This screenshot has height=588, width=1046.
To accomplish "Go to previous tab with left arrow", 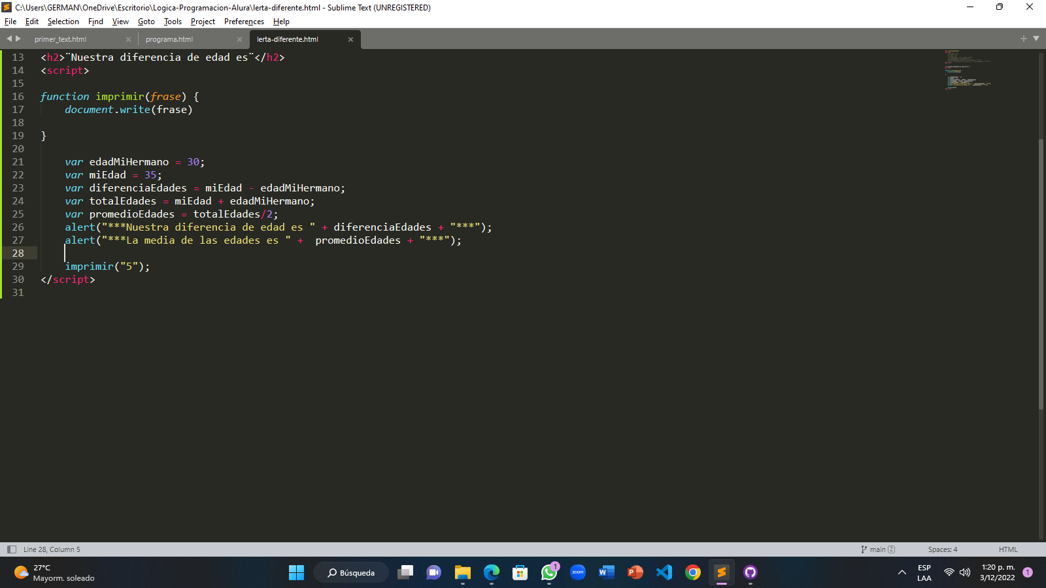I will (x=9, y=39).
